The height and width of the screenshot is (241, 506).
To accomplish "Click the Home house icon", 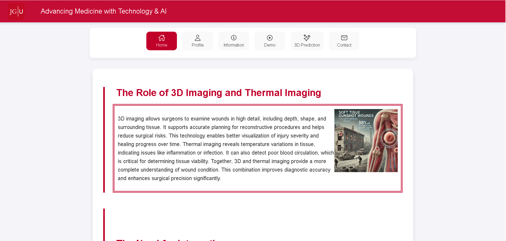I will pyautogui.click(x=161, y=38).
